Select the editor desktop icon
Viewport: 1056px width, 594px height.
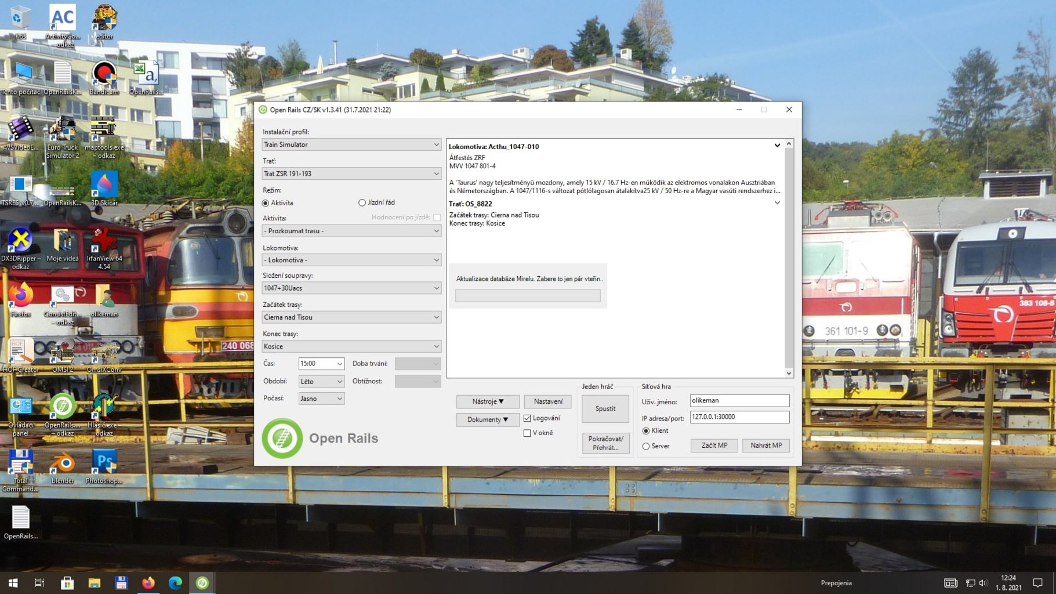[x=104, y=22]
